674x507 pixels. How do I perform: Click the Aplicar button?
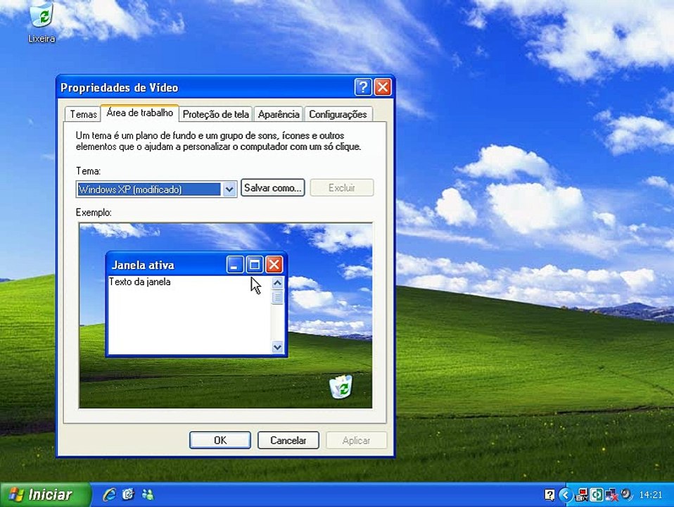click(356, 440)
